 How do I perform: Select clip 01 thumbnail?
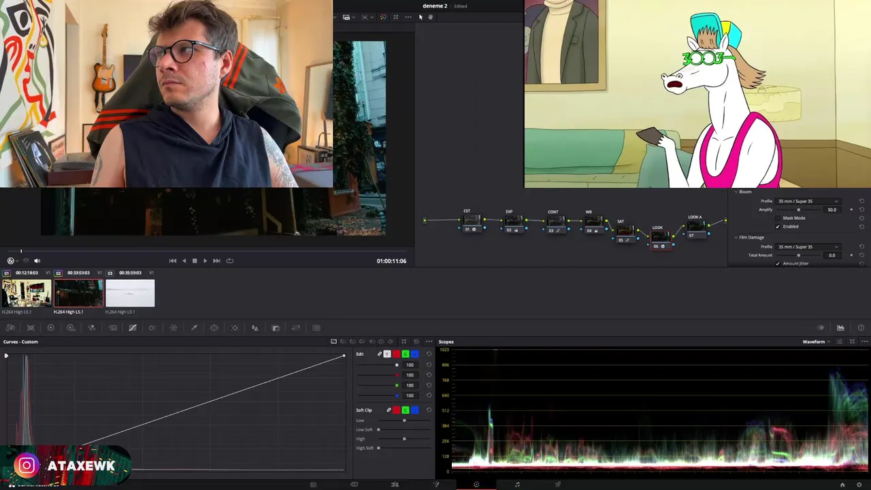(x=27, y=293)
